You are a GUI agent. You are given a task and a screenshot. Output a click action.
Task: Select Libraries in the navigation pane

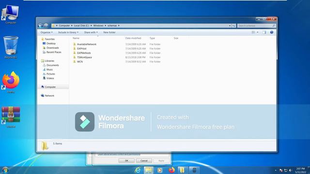(49, 61)
